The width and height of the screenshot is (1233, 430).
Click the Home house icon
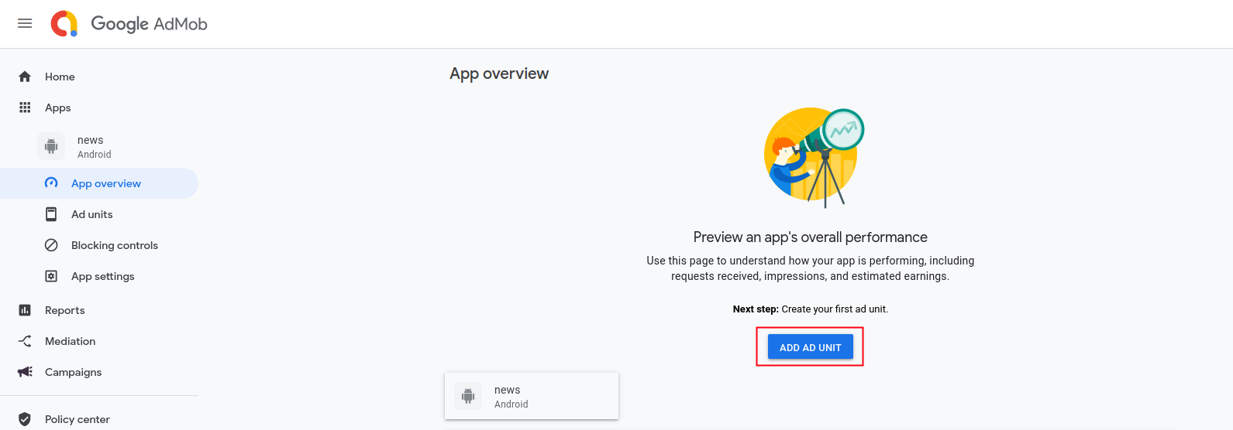(x=25, y=77)
